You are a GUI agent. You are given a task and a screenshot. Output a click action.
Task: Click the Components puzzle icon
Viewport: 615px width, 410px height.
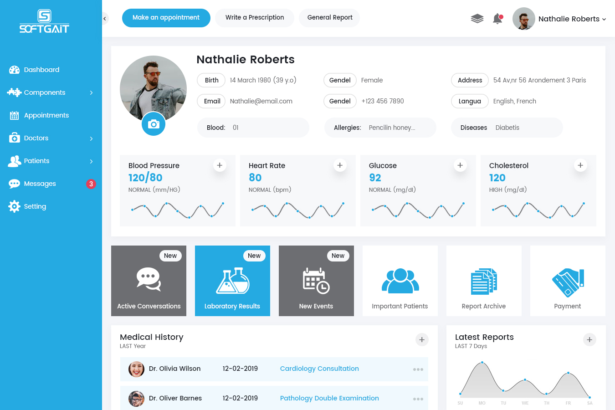tap(14, 92)
